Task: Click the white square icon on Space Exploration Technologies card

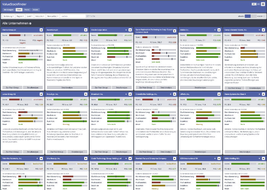Action: click(x=175, y=31)
